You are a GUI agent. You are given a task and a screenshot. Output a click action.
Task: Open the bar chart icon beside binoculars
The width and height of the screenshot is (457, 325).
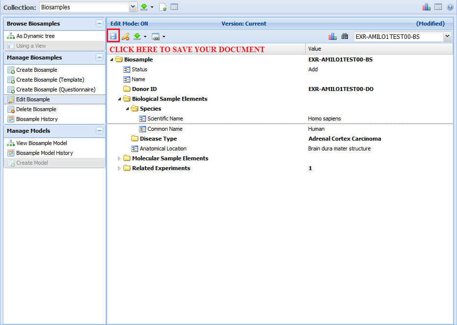[333, 36]
